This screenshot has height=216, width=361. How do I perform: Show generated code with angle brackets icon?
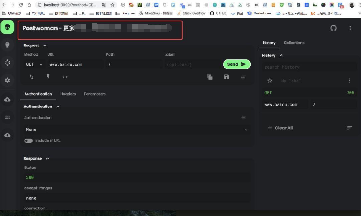point(65,77)
